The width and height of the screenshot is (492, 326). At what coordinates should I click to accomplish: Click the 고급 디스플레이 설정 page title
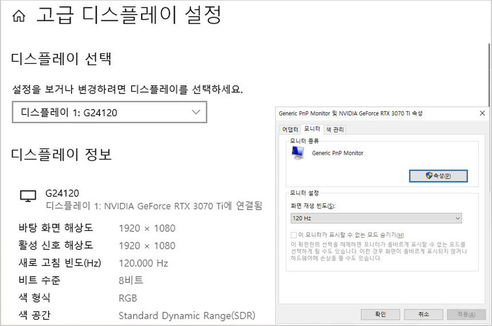point(128,15)
